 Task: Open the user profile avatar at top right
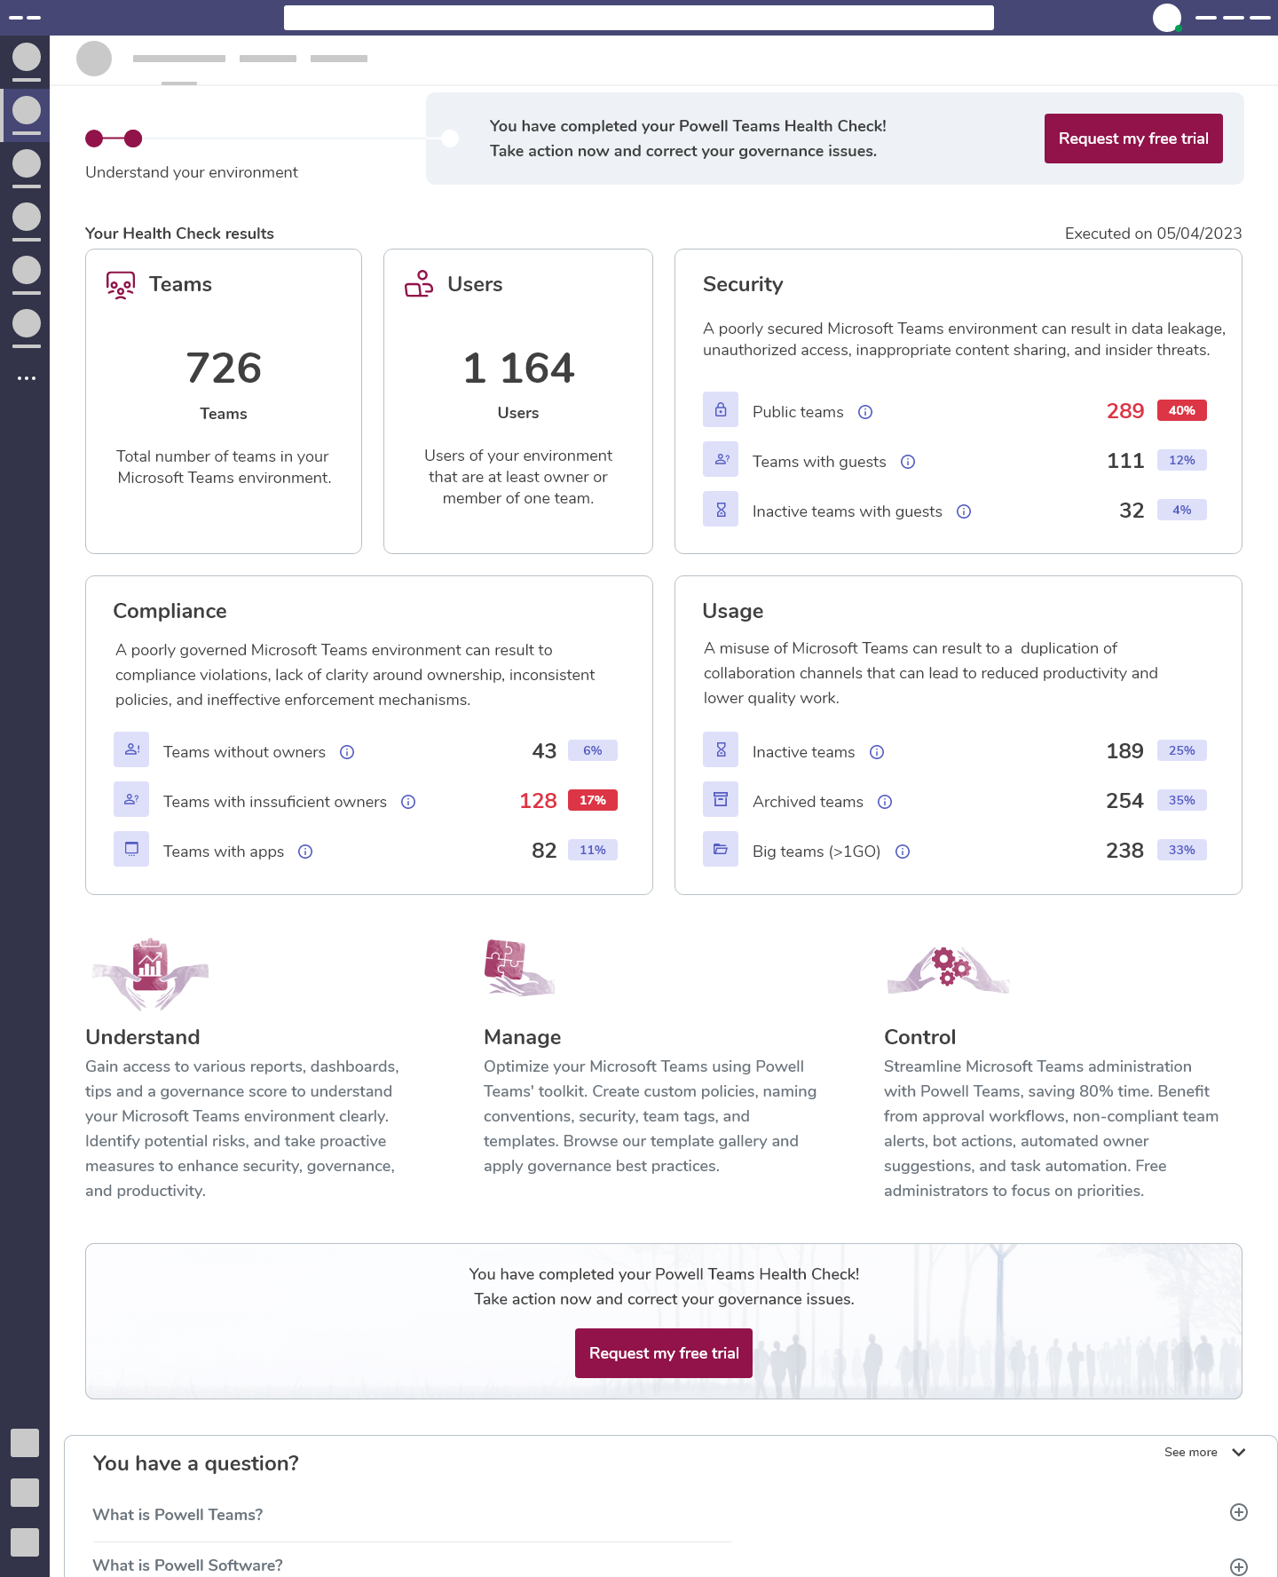(1167, 18)
